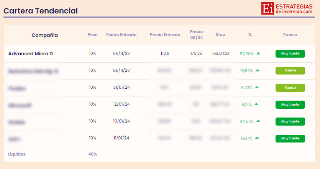Click the green arrow beside 52,98%
This screenshot has width=320, height=169.
[x=258, y=53]
